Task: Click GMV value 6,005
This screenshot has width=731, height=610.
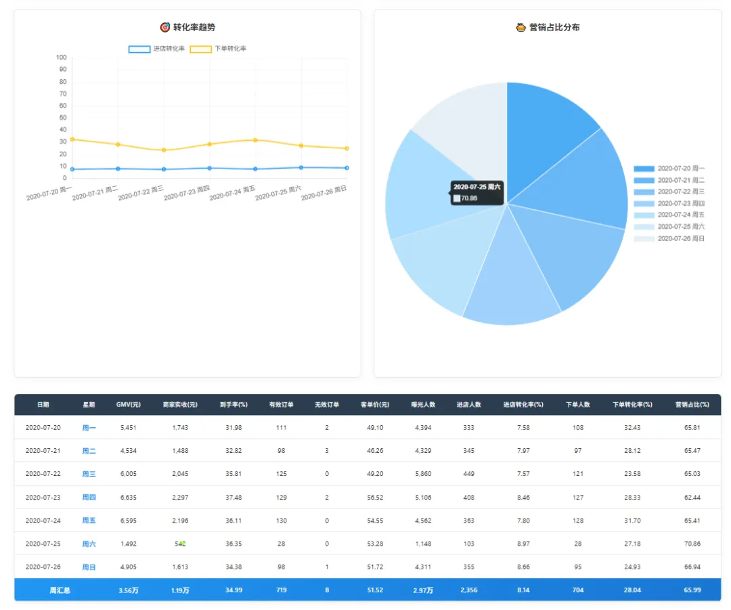Action: click(x=128, y=474)
